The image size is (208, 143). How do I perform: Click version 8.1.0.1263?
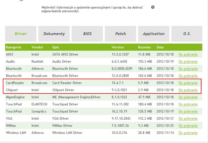(x=119, y=97)
